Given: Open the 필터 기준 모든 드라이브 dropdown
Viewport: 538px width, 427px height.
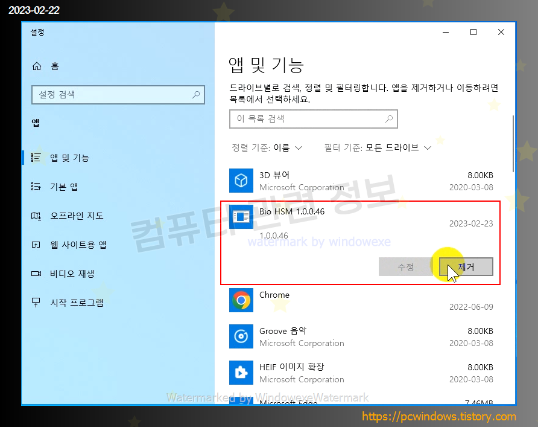Looking at the screenshot, I should pyautogui.click(x=378, y=148).
